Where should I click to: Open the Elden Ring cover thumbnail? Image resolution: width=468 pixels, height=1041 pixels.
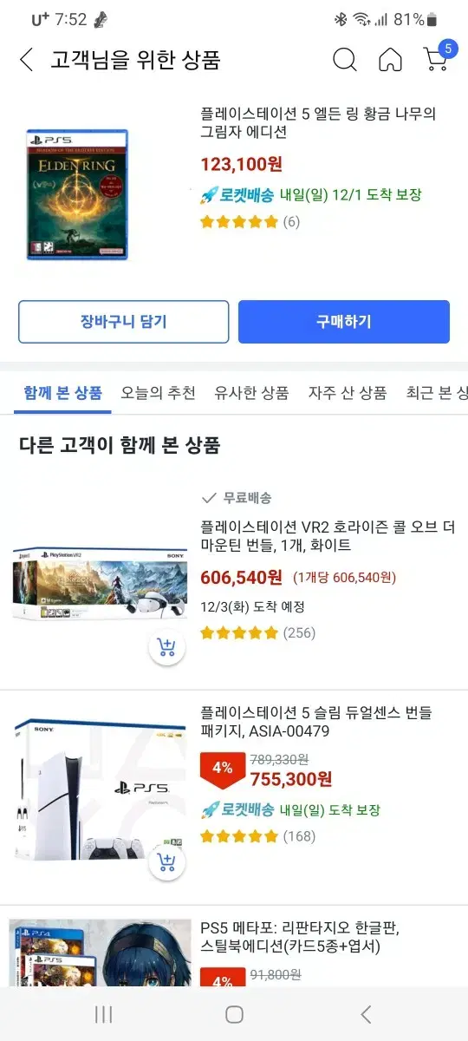[x=77, y=194]
